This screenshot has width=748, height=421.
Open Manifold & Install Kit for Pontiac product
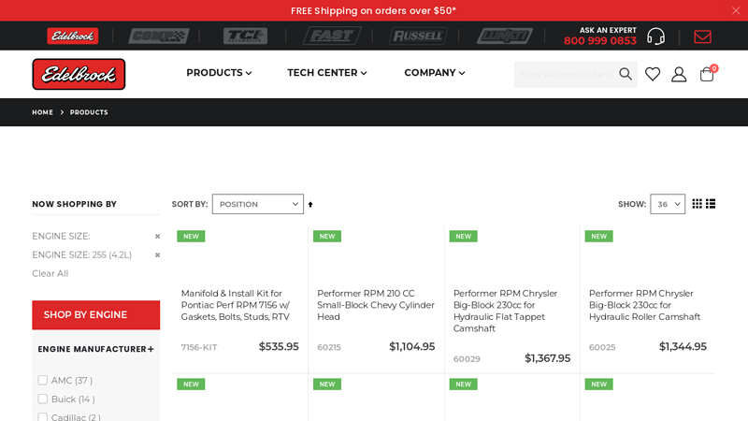coord(236,305)
